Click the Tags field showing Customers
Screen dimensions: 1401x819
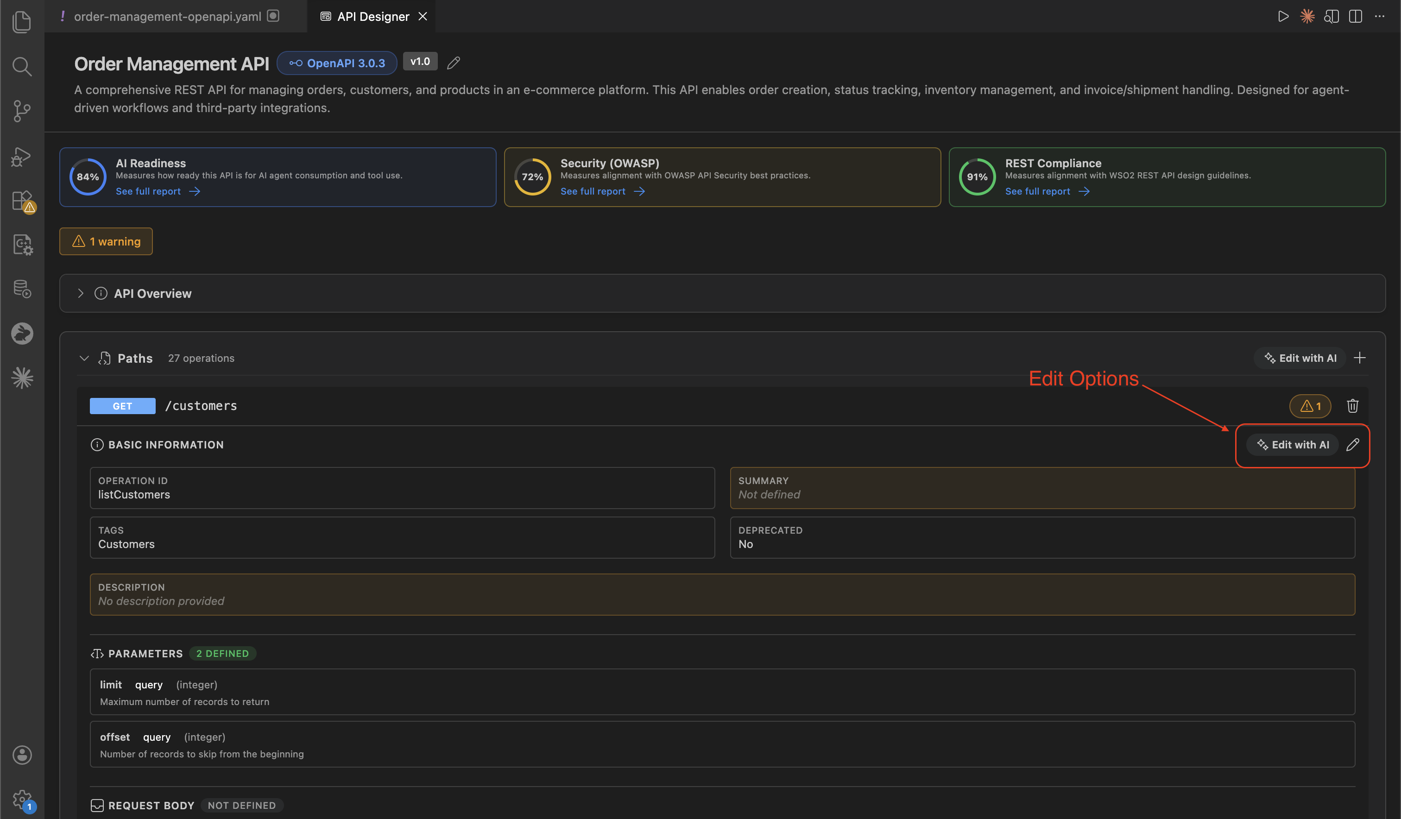[x=403, y=538]
